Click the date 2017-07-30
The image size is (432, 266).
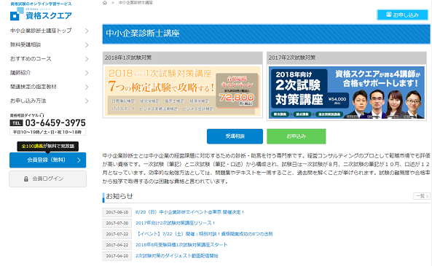(117, 223)
